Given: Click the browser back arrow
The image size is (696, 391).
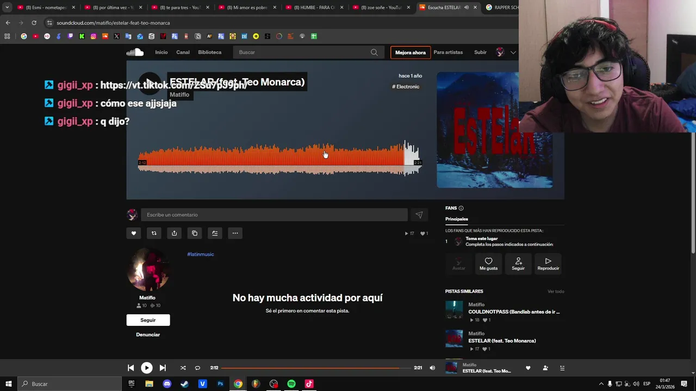Looking at the screenshot, I should [x=8, y=23].
